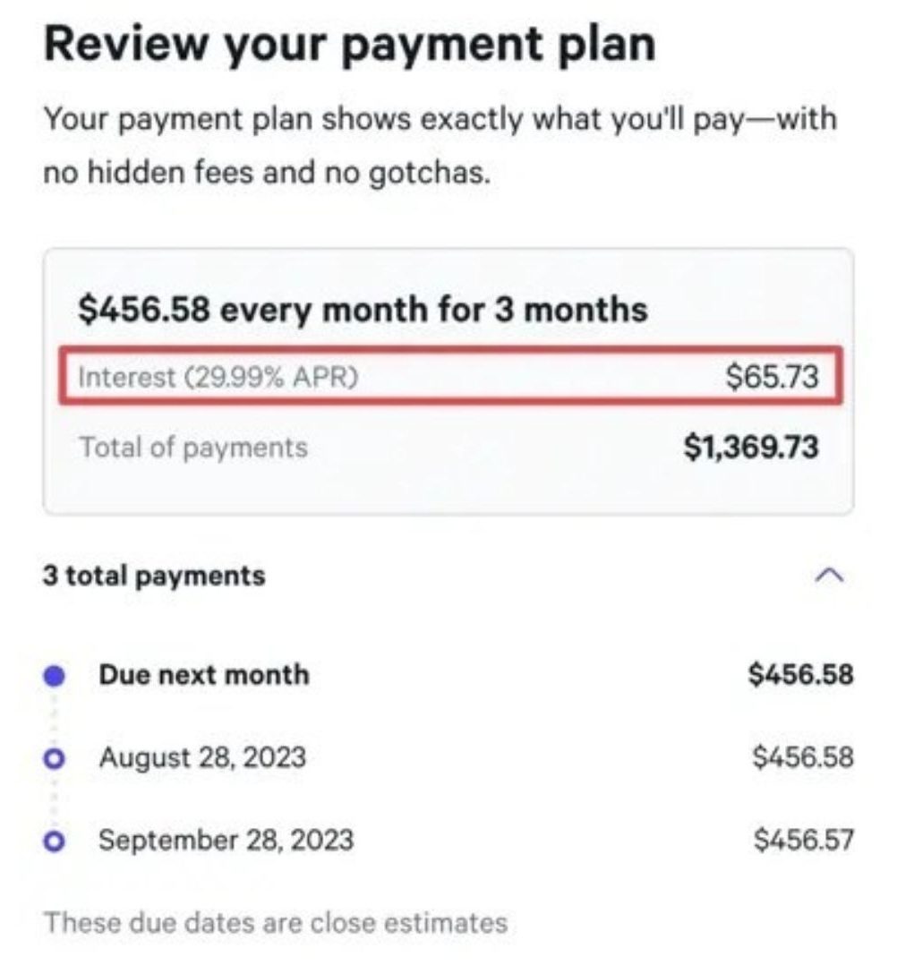Click the due dates estimate disclaimer text
897x965 pixels.
coord(276,920)
